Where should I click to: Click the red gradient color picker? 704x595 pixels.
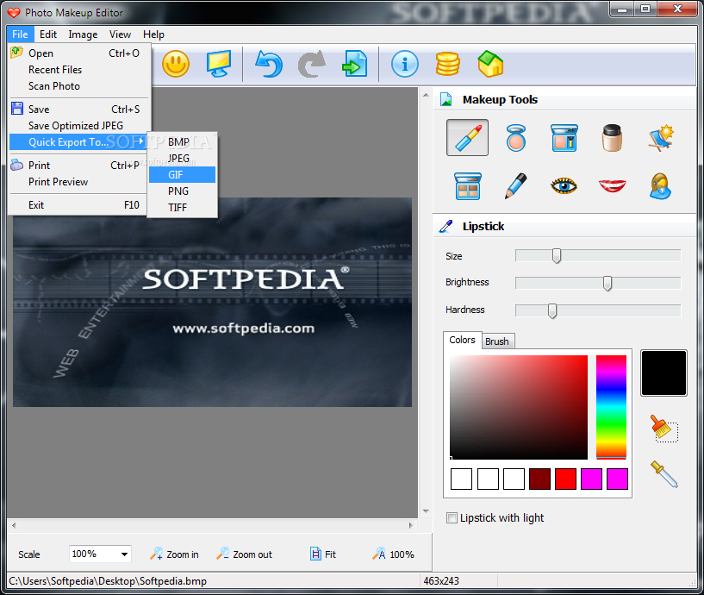pos(519,407)
